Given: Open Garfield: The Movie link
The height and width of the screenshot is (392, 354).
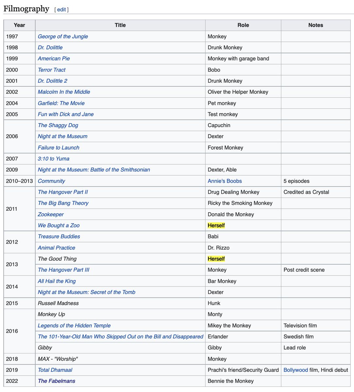Looking at the screenshot, I should pyautogui.click(x=61, y=103).
